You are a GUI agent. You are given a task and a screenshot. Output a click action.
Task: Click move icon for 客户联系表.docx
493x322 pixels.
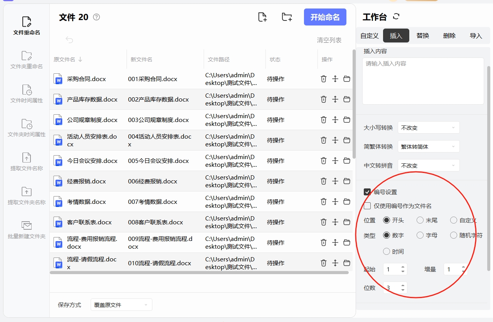pyautogui.click(x=335, y=222)
